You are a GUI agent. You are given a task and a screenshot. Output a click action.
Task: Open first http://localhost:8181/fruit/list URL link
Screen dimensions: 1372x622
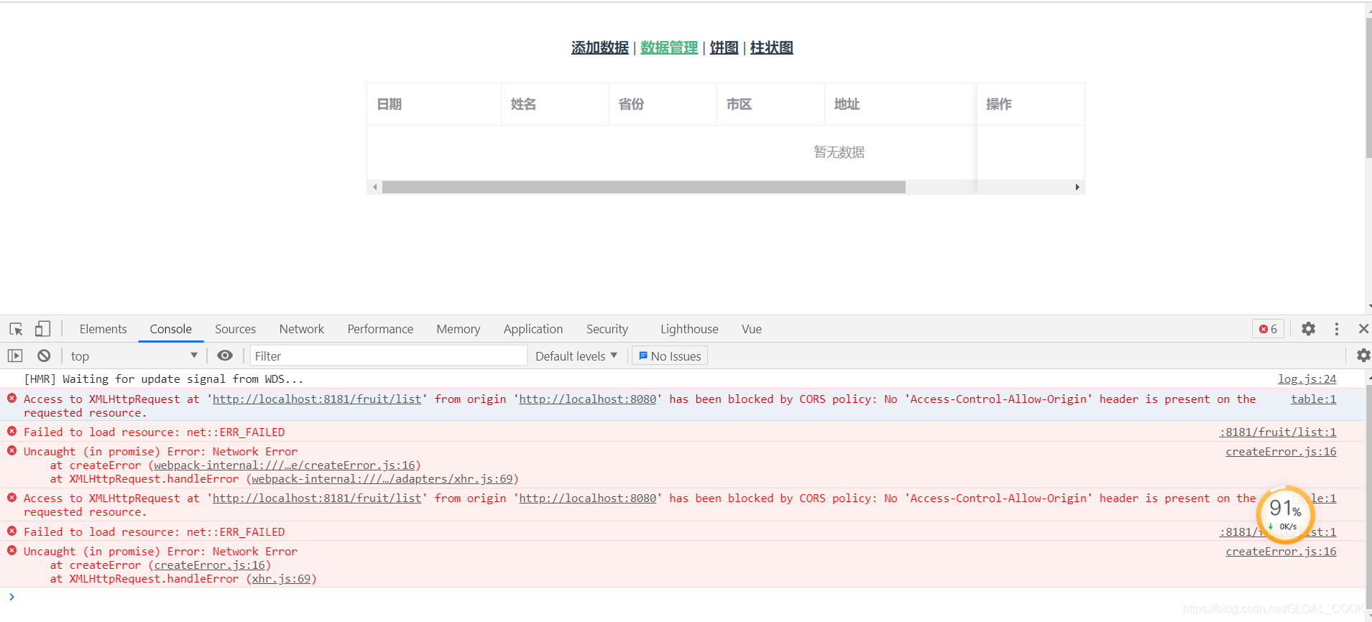(x=317, y=399)
